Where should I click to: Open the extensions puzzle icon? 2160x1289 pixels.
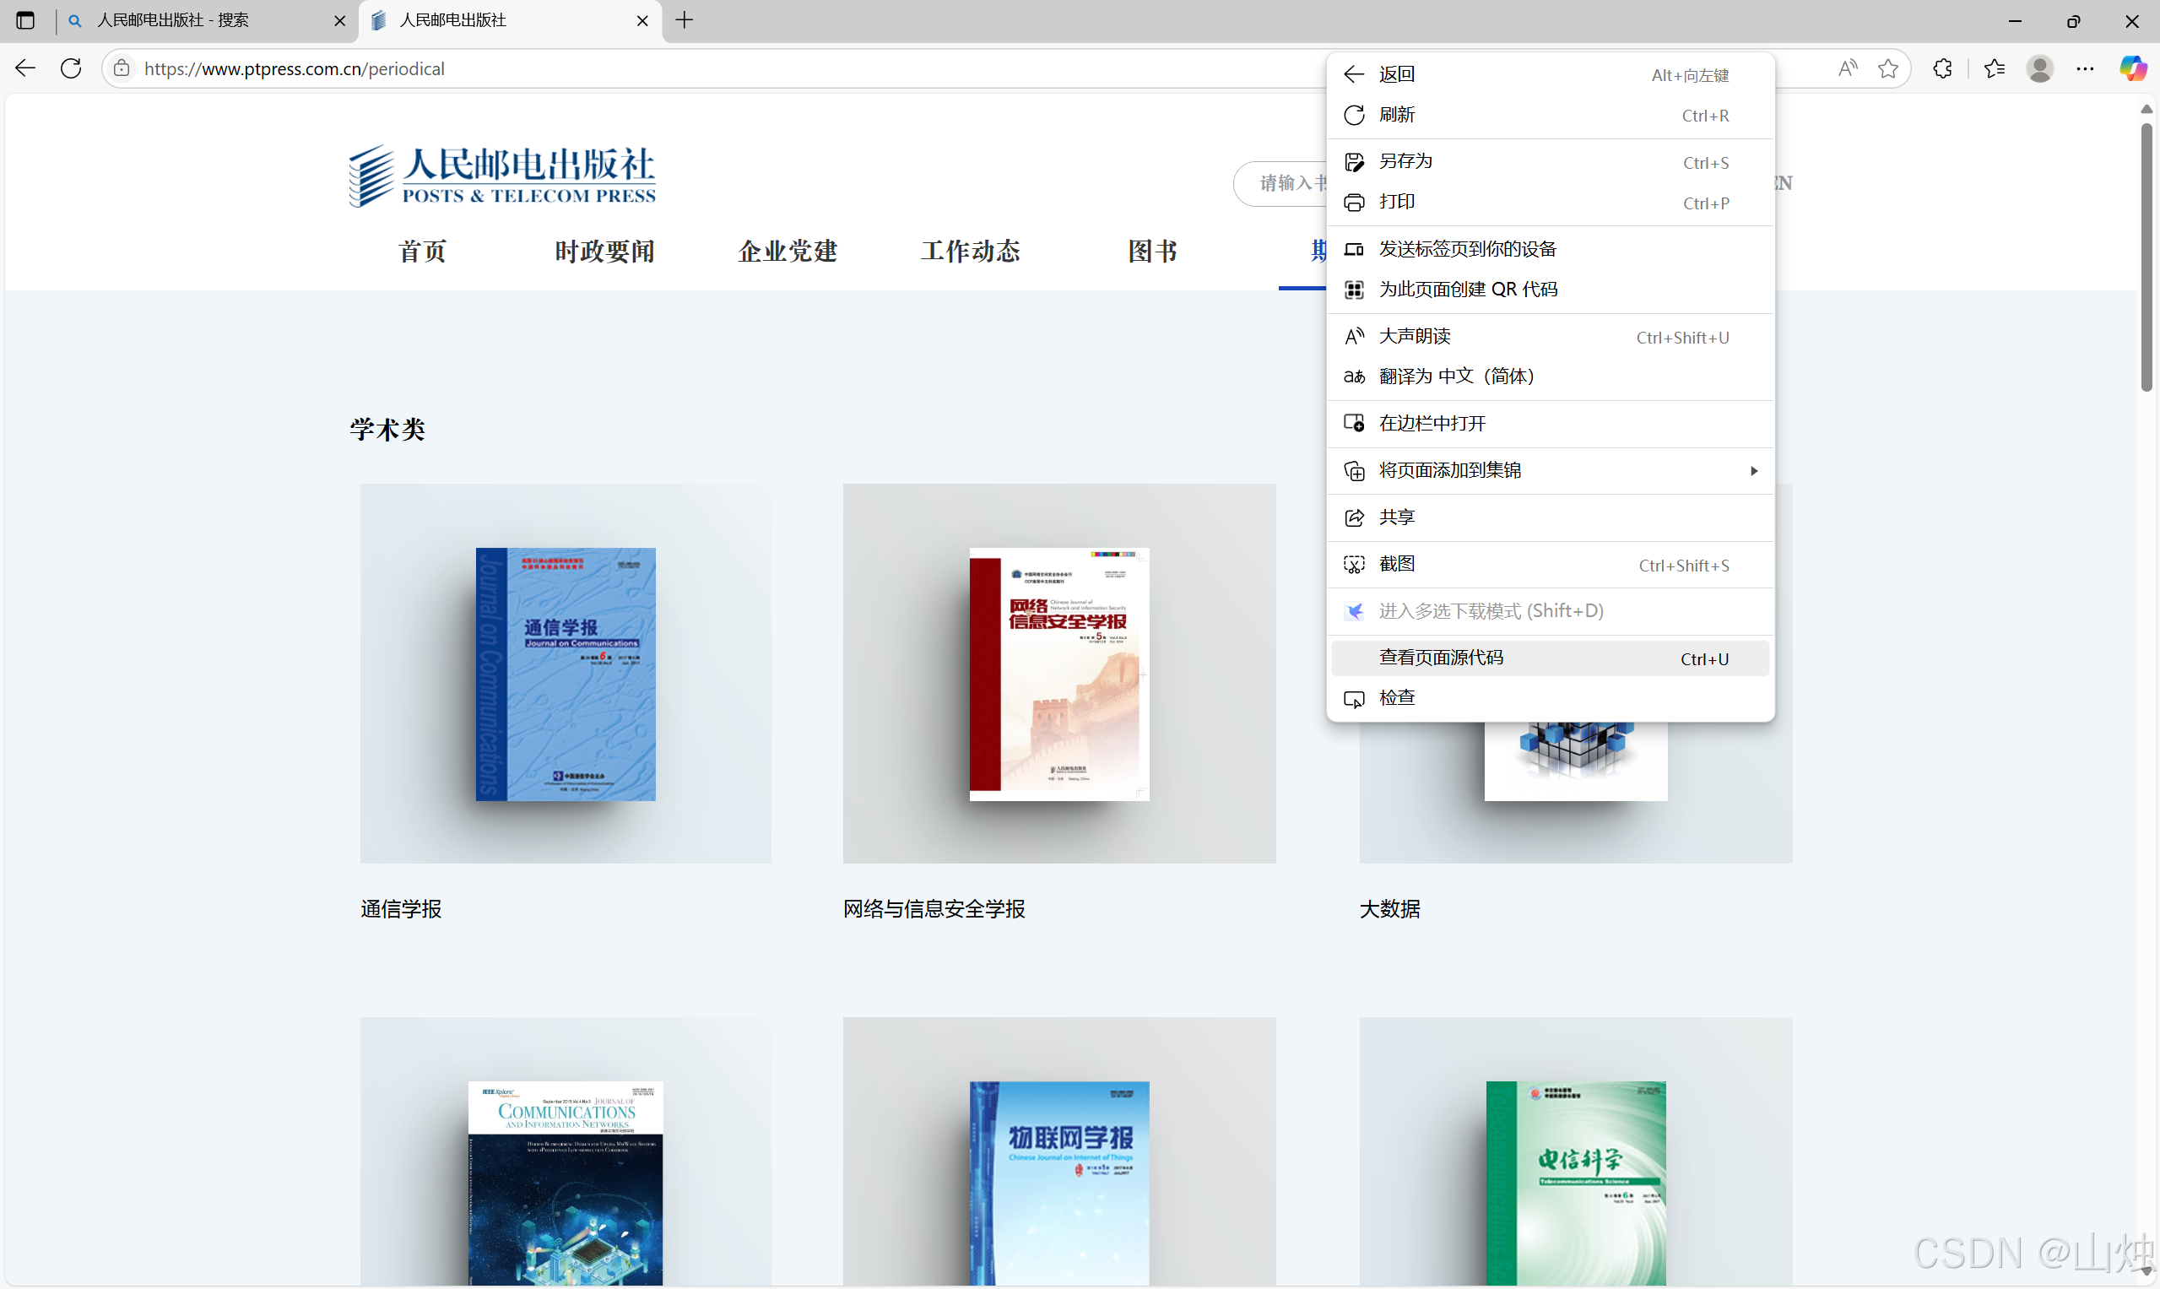[1942, 68]
